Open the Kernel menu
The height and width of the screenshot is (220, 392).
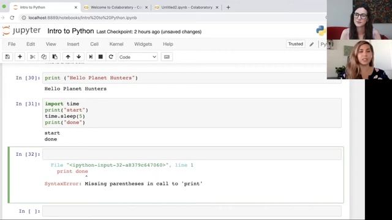pyautogui.click(x=116, y=44)
